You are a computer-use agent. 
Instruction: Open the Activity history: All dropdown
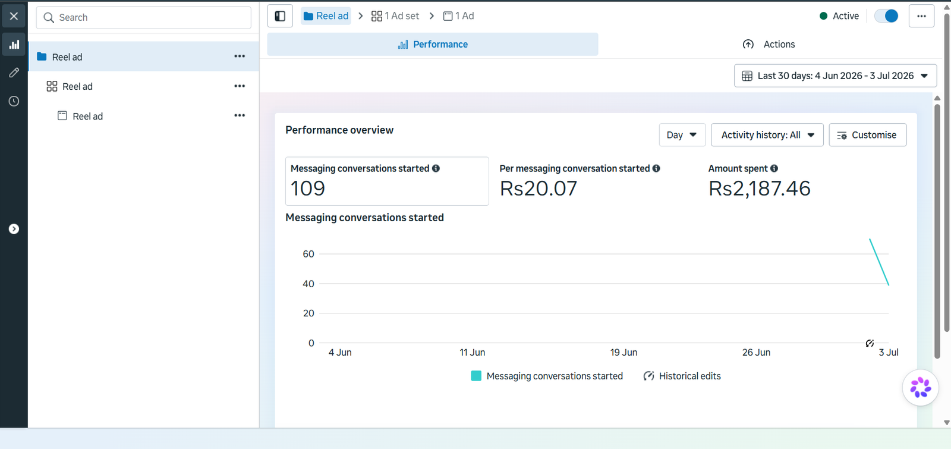coord(767,135)
